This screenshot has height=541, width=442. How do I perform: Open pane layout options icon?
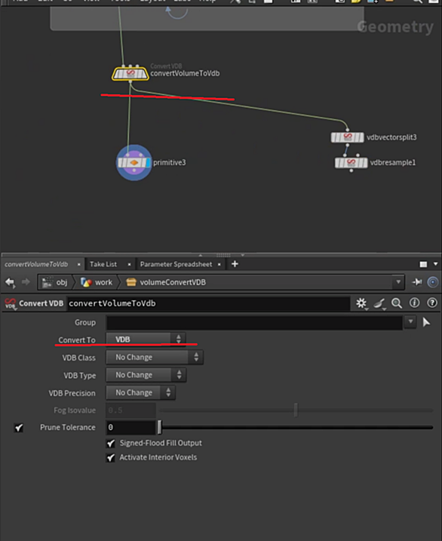pyautogui.click(x=423, y=264)
